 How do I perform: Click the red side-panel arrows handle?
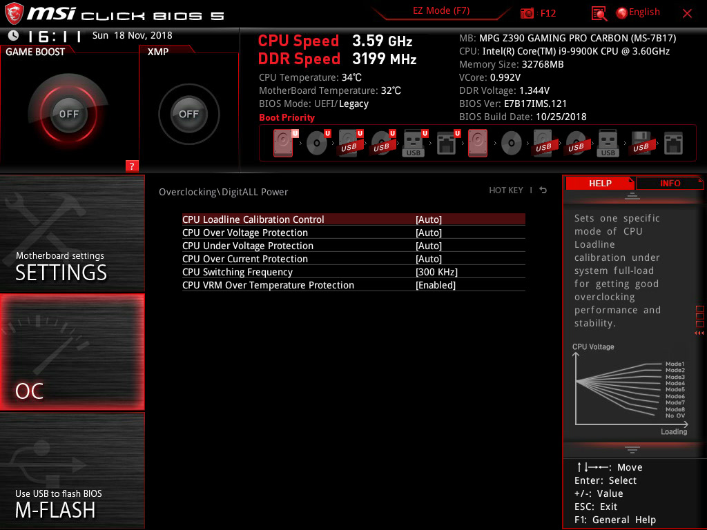pos(699,333)
